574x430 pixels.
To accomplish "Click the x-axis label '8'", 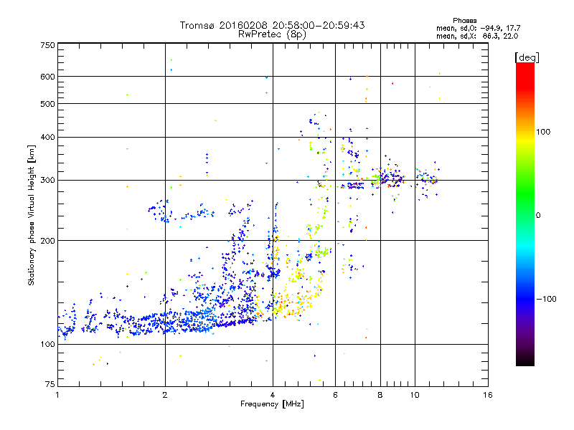I will pos(380,395).
